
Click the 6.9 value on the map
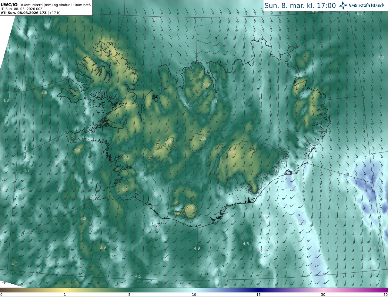coord(377,248)
